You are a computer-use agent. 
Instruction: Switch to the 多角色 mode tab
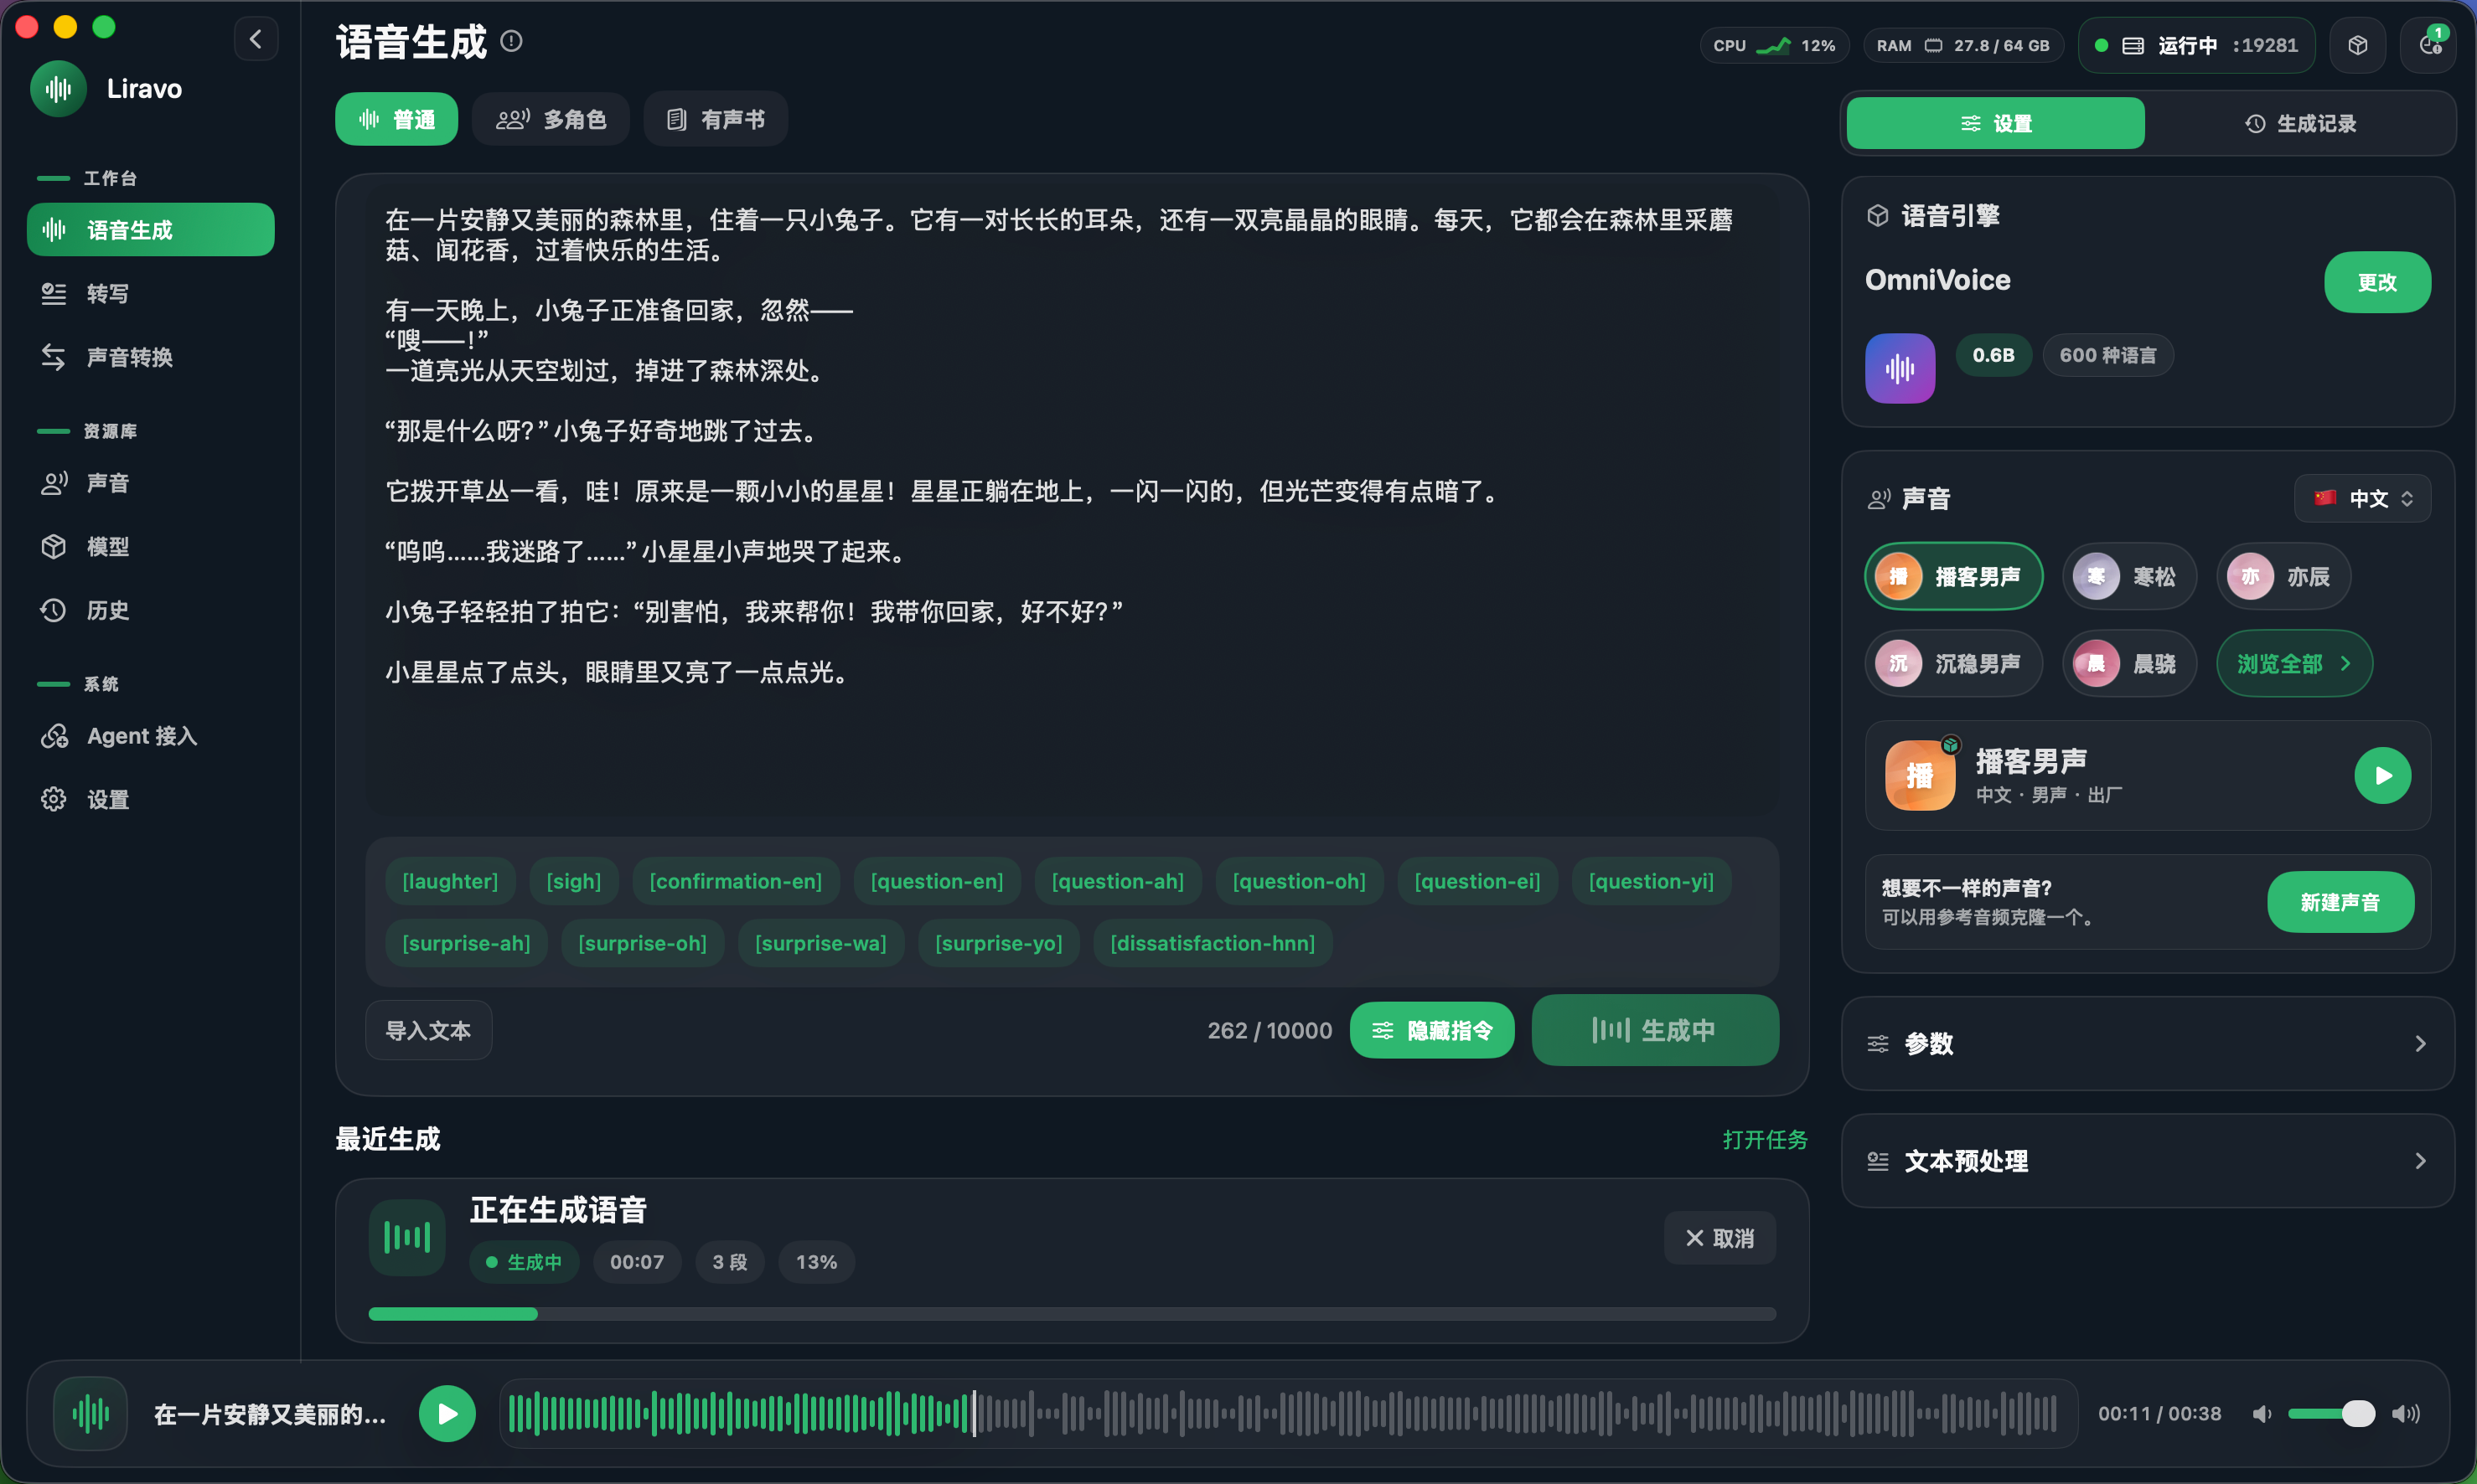click(551, 119)
